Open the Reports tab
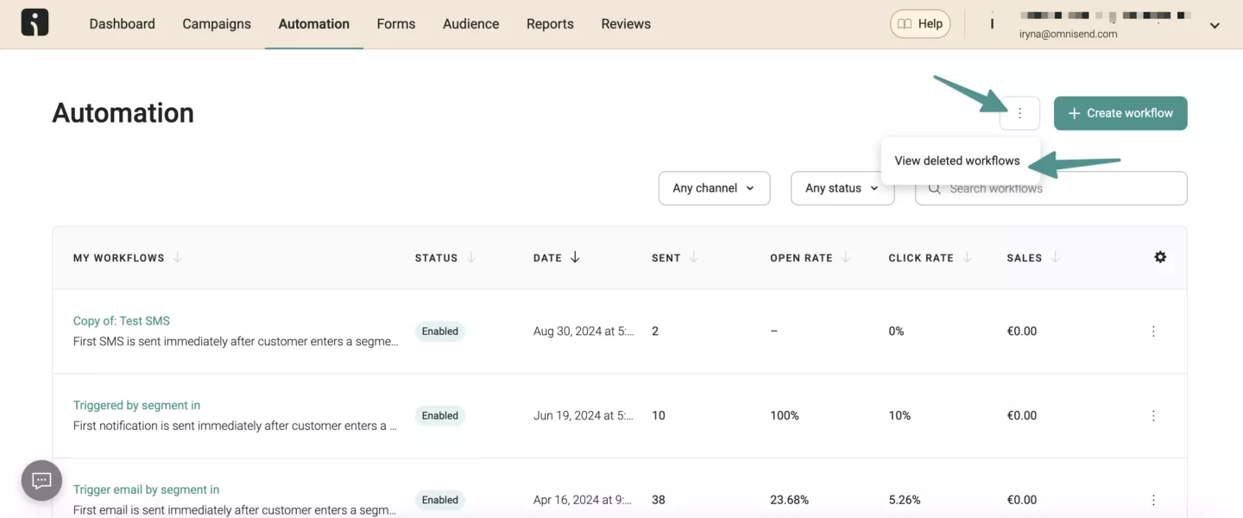The image size is (1243, 518). pyautogui.click(x=550, y=24)
